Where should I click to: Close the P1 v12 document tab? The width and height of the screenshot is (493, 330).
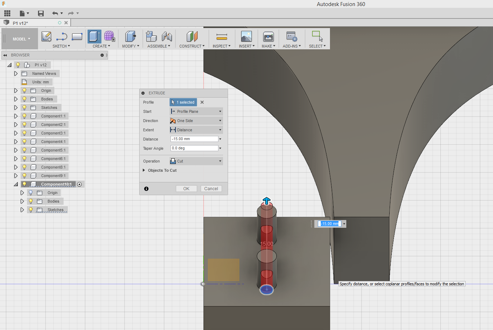pos(66,23)
